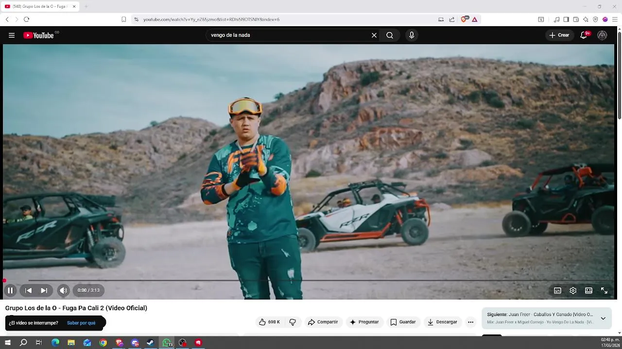Enter full screen video mode
Viewport: 622px width, 349px height.
(x=604, y=290)
